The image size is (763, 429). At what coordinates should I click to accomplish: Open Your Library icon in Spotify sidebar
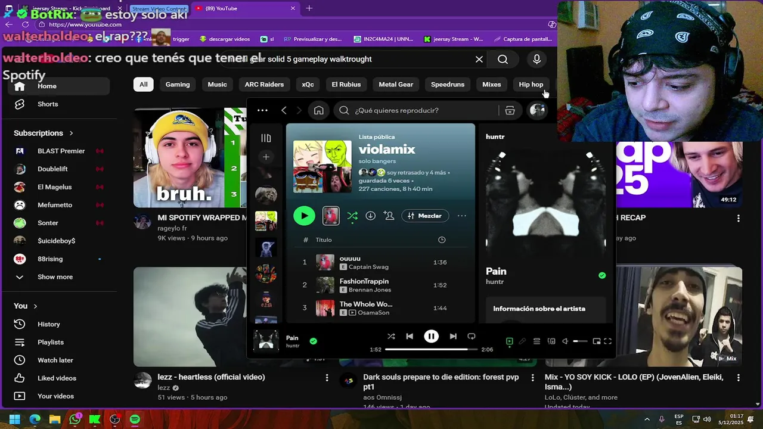point(266,138)
